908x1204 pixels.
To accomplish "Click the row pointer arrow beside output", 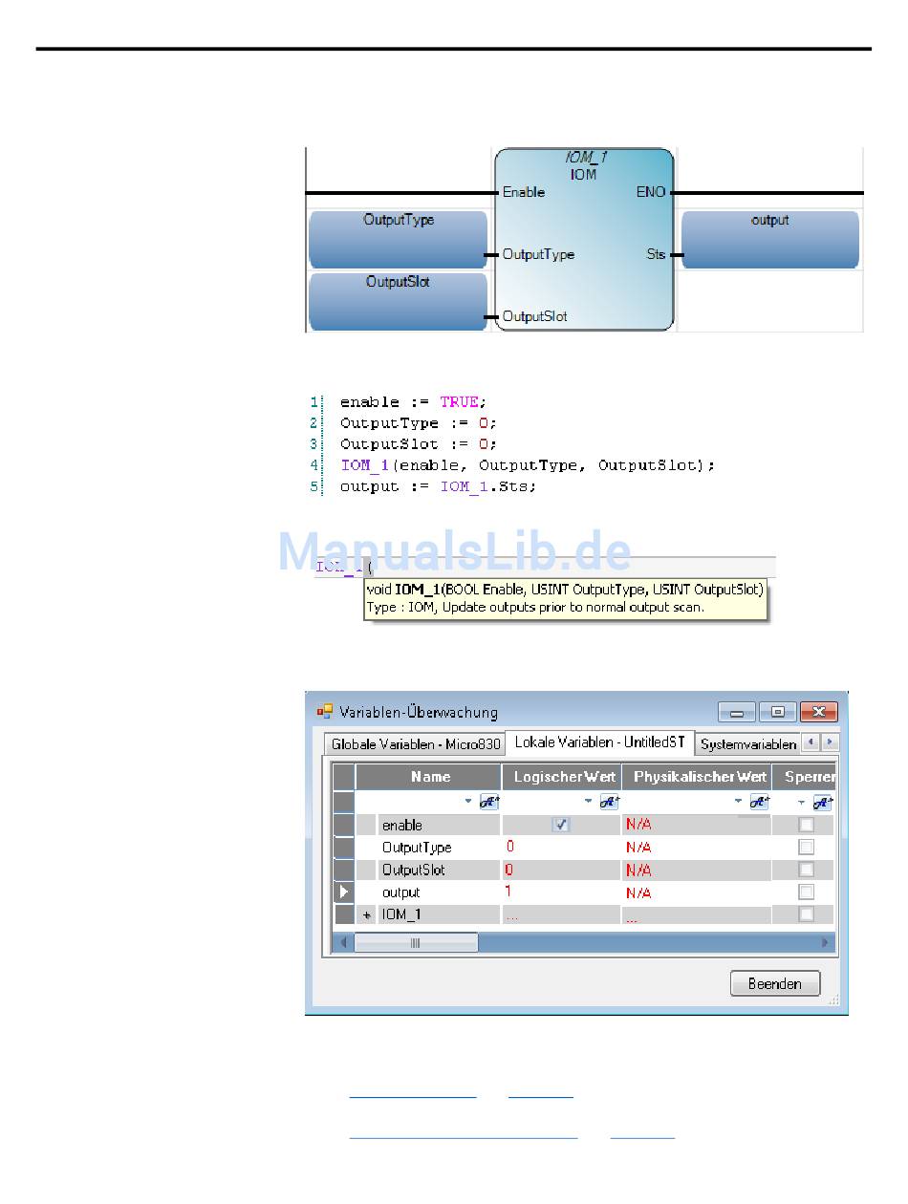I will [343, 892].
